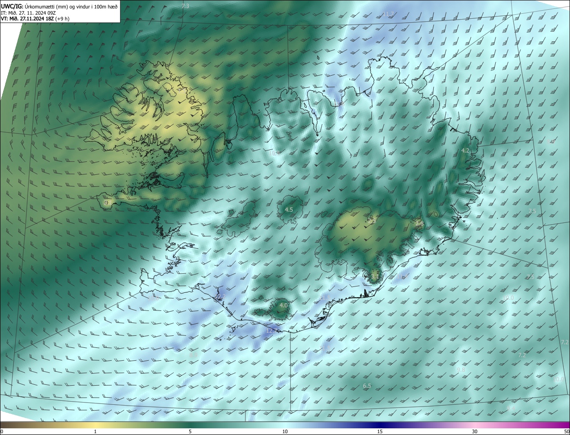Click the 4.5 value over Hofsjökull glacier
Image resolution: width=570 pixels, height=435 pixels.
pyautogui.click(x=289, y=209)
